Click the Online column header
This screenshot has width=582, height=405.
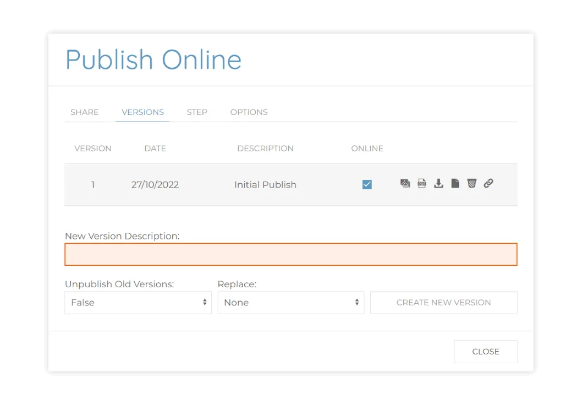367,149
